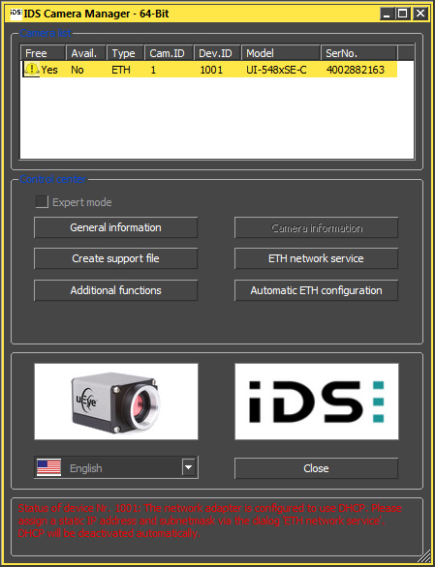Image resolution: width=435 pixels, height=567 pixels.
Task: Click the Close button
Action: pos(316,468)
